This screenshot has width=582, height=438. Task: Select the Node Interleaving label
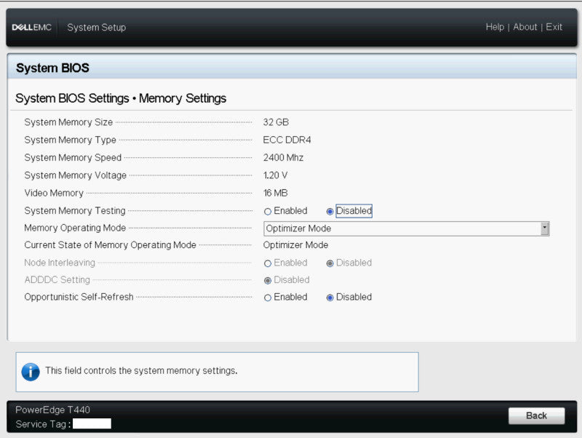point(60,263)
